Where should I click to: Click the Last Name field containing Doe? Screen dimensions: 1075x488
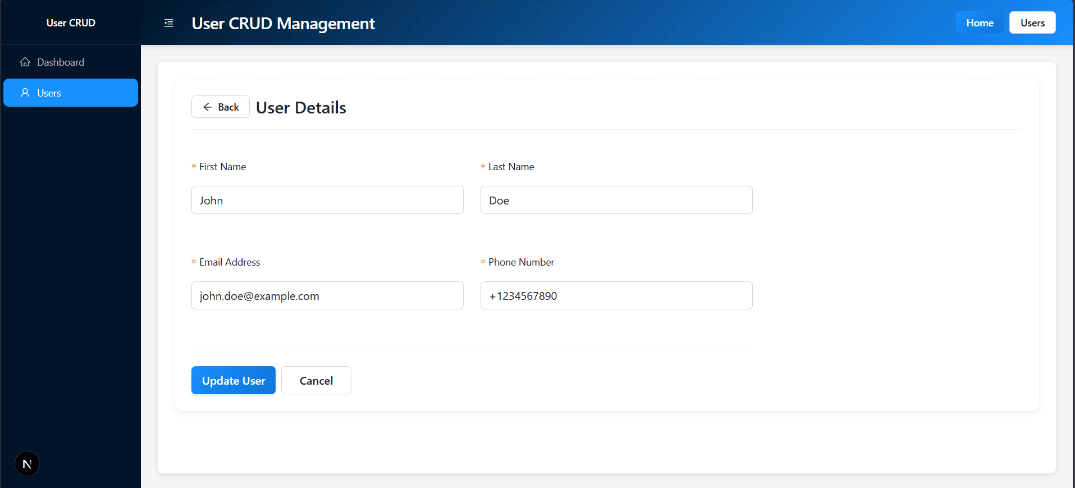pos(616,200)
